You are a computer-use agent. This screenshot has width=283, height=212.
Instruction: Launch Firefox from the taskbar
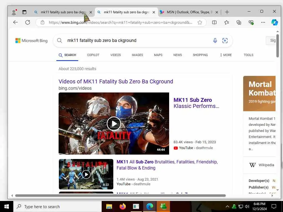coord(122,206)
